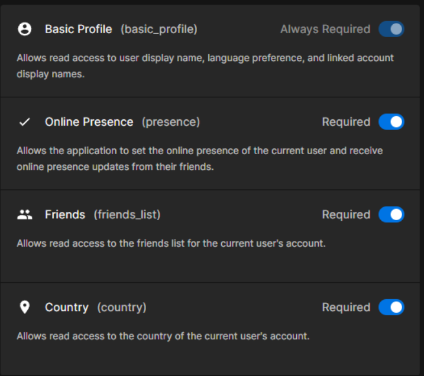This screenshot has height=376, width=424.
Task: Click the (country) scope identifier
Action: tap(122, 307)
